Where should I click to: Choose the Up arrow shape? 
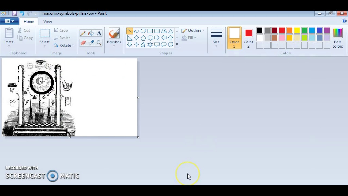[x=170, y=38]
